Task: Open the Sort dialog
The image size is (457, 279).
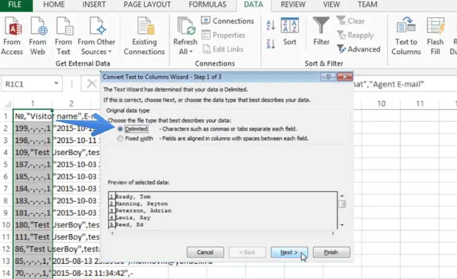Action: pyautogui.click(x=290, y=31)
